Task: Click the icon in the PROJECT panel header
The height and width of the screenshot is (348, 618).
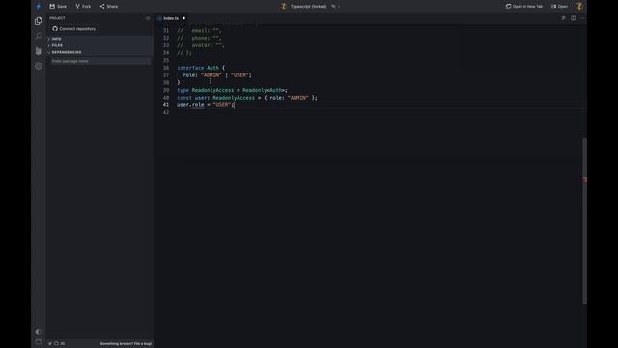Action: pyautogui.click(x=148, y=18)
